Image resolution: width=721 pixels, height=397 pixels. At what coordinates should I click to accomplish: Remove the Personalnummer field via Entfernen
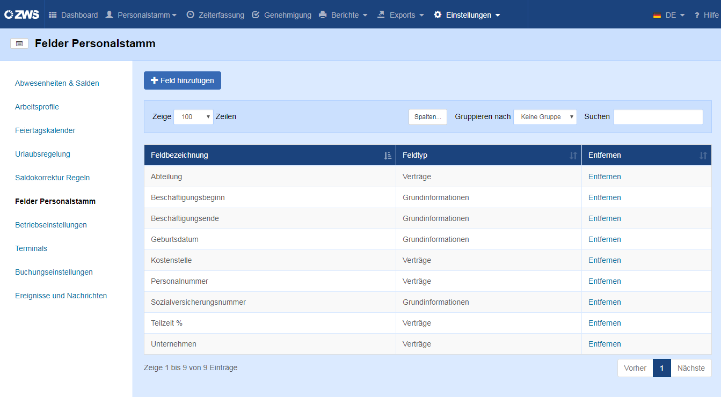[605, 281]
